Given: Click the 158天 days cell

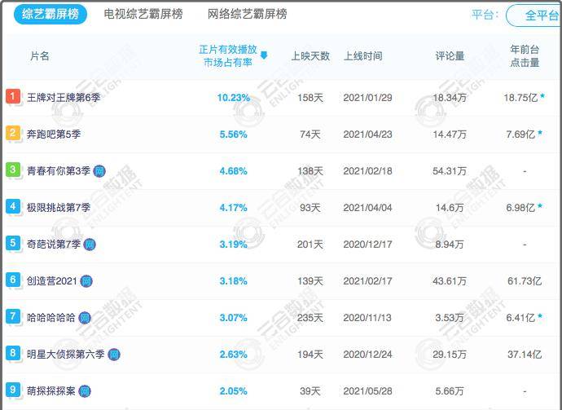Looking at the screenshot, I should click(x=310, y=98).
